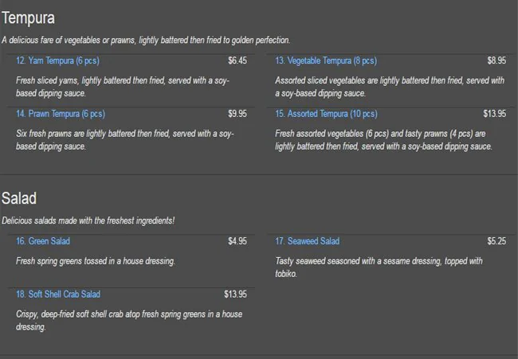The image size is (518, 359).
Task: Click the Tempura section heading
Action: 28,18
